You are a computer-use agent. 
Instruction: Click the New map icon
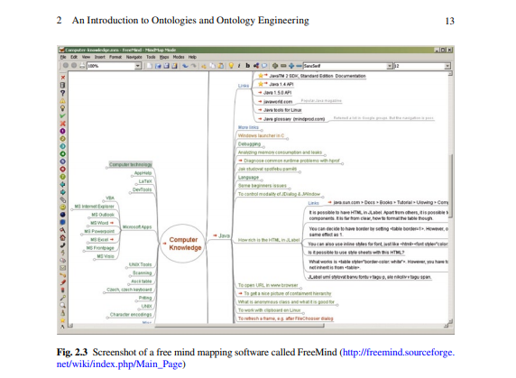[x=150, y=66]
